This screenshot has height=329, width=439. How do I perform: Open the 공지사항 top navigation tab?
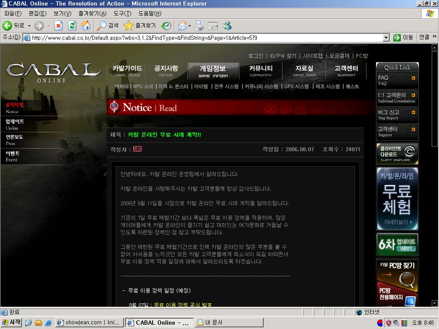coord(166,71)
